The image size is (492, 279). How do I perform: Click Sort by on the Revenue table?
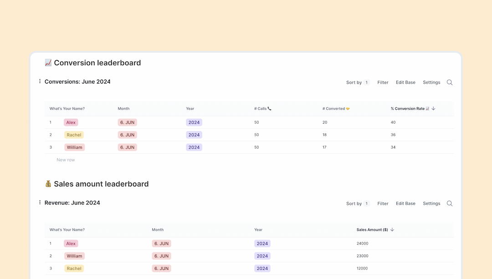point(354,203)
